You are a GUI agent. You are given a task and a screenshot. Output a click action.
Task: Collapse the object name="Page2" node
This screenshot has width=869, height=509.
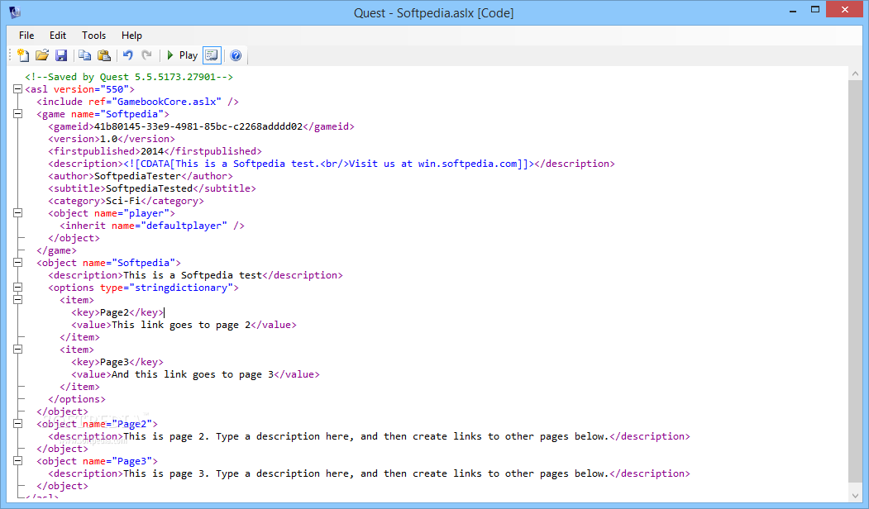(17, 424)
